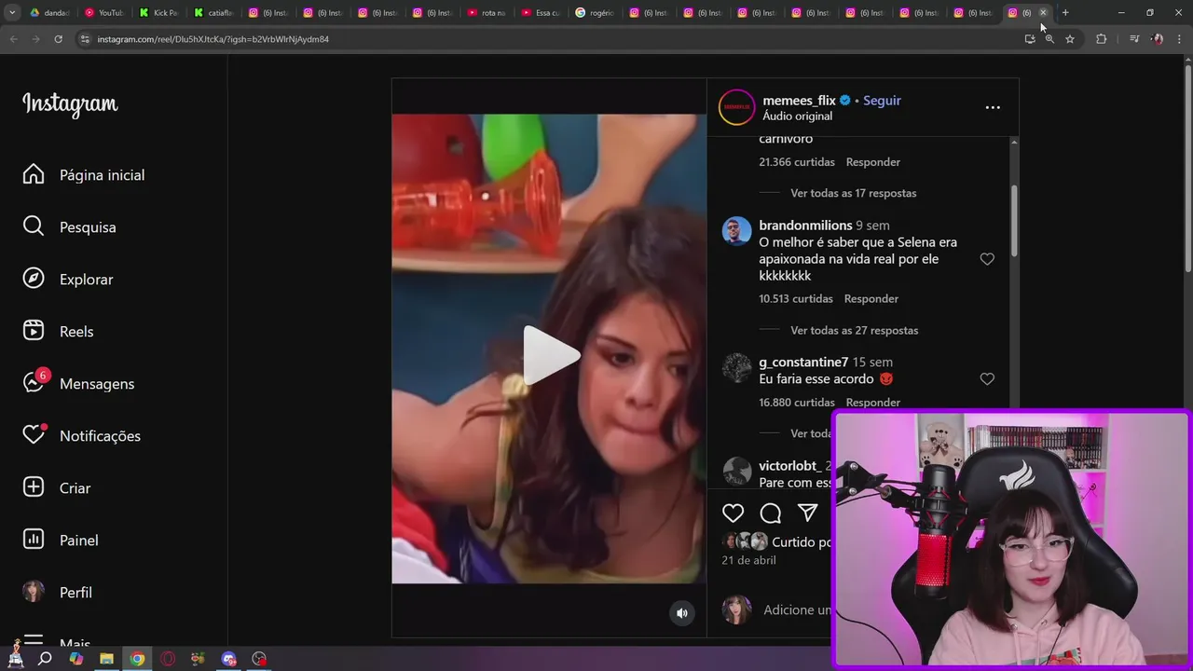The height and width of the screenshot is (671, 1193).
Task: Open File Explorer from taskbar
Action: pyautogui.click(x=106, y=659)
